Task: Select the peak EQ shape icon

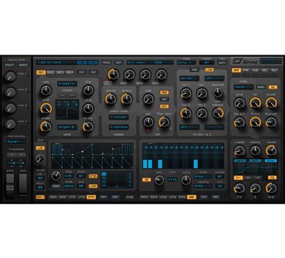Action: pyautogui.click(x=248, y=178)
